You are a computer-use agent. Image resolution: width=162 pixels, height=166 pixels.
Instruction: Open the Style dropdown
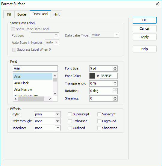(47, 114)
